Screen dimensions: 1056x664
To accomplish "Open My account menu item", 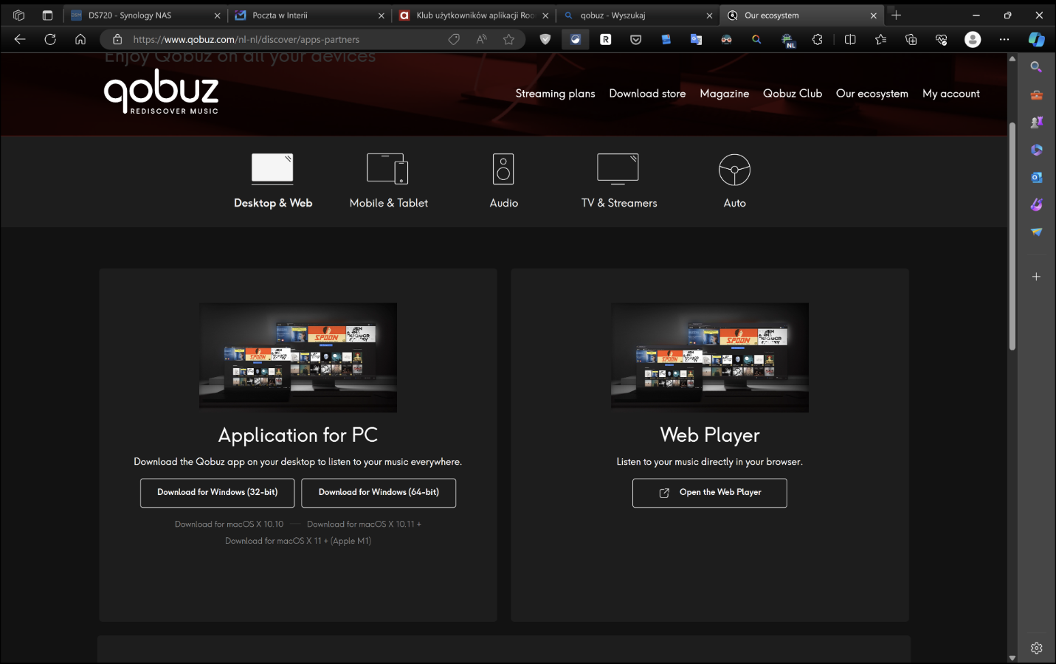I will (950, 94).
